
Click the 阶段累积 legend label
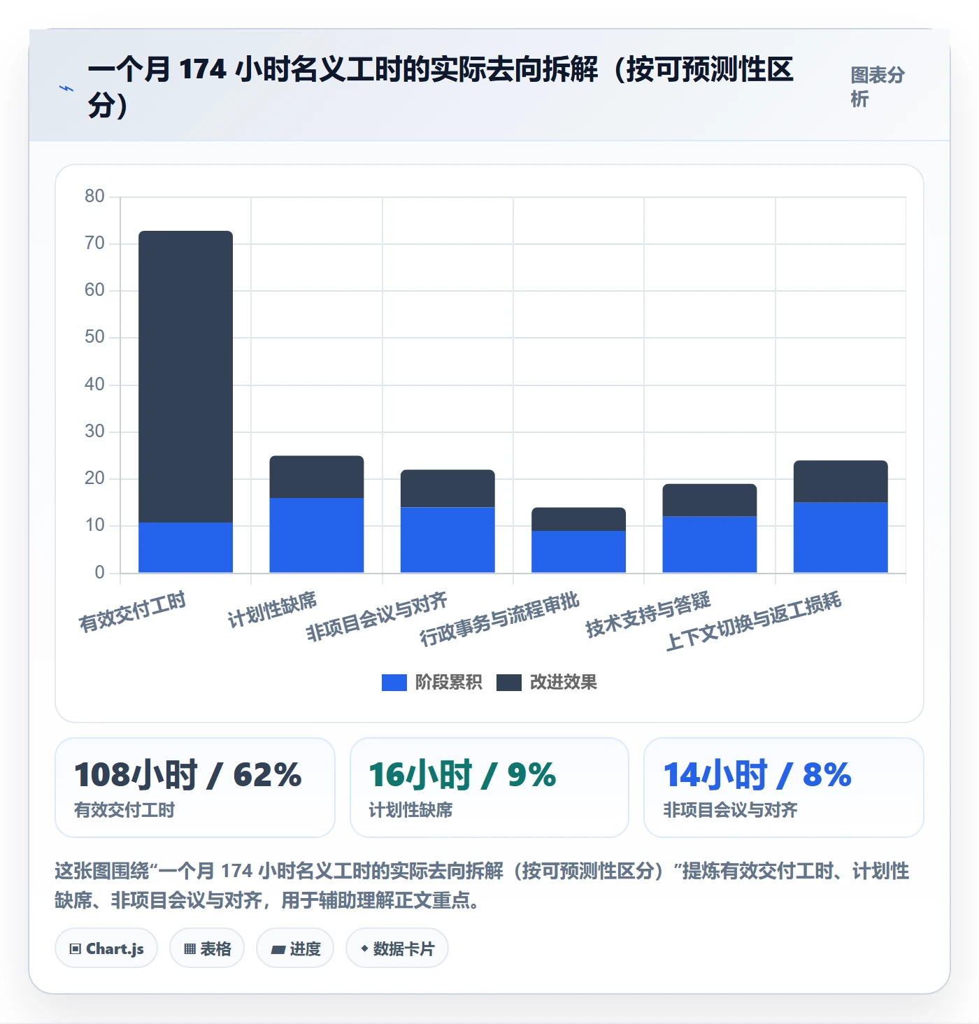point(448,683)
